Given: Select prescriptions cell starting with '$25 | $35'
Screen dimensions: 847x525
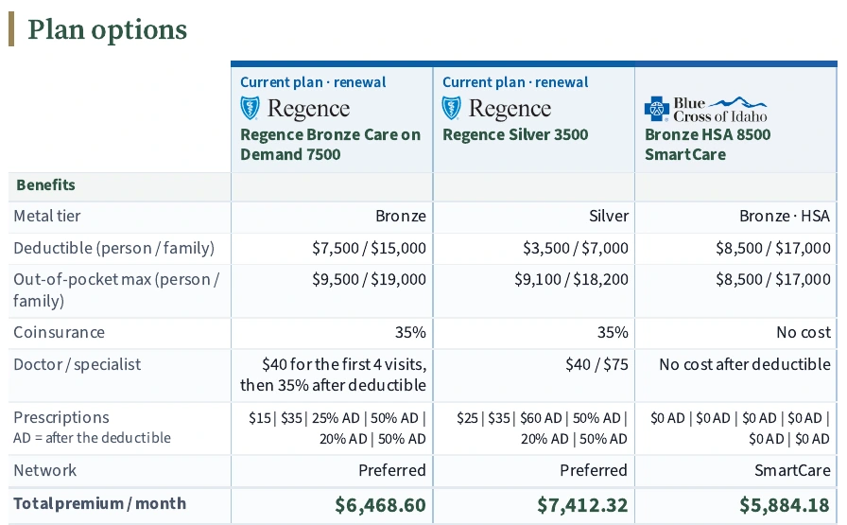Looking at the screenshot, I should click(542, 429).
